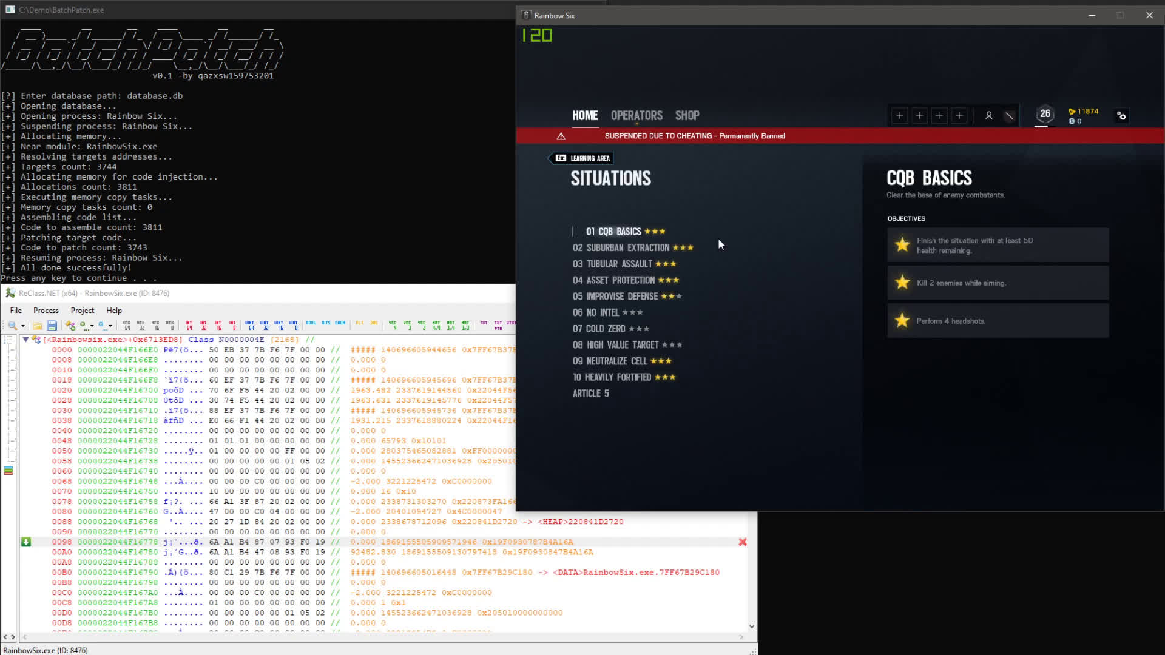Image resolution: width=1165 pixels, height=655 pixels.
Task: Open the Process menu
Action: click(x=46, y=310)
